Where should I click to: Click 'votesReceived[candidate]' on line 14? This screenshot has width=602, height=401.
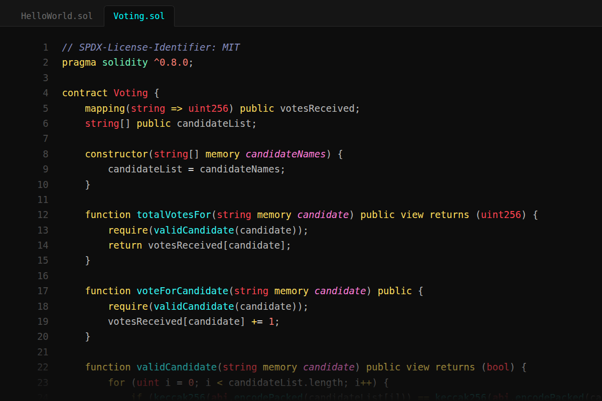(217, 245)
